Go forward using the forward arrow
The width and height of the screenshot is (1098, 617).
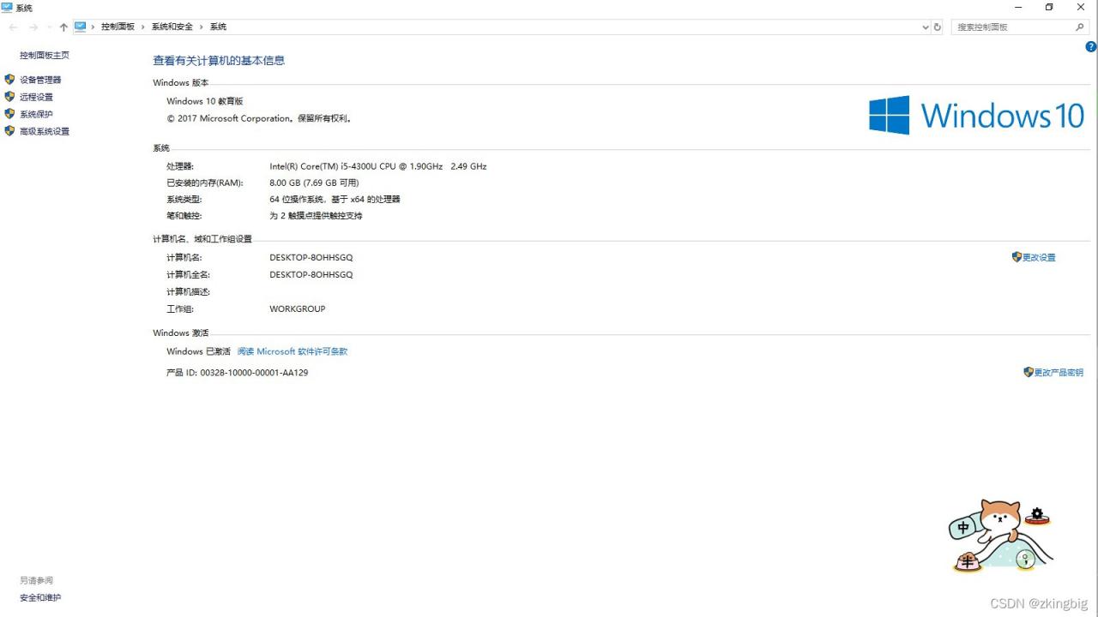coord(33,27)
